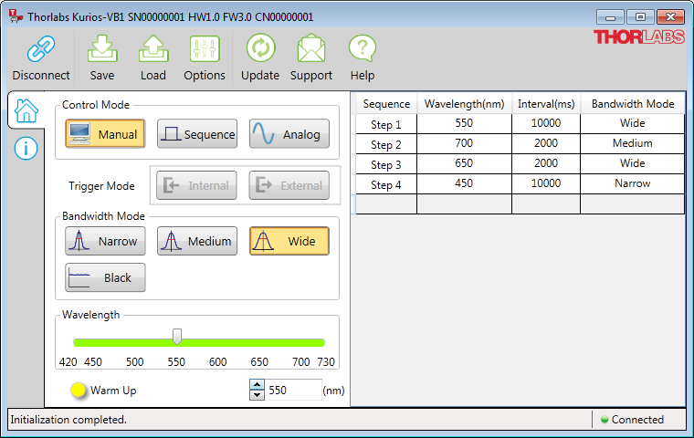The image size is (694, 438).
Task: Open Help with the question mark icon
Action: (x=362, y=48)
